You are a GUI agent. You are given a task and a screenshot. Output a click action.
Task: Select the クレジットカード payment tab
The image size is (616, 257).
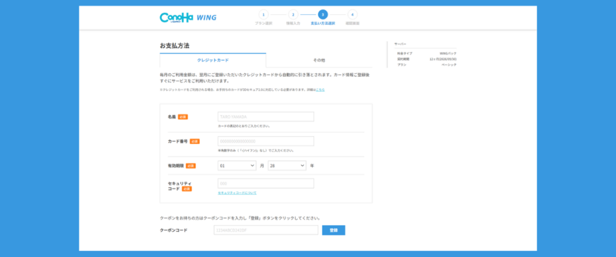[213, 60]
